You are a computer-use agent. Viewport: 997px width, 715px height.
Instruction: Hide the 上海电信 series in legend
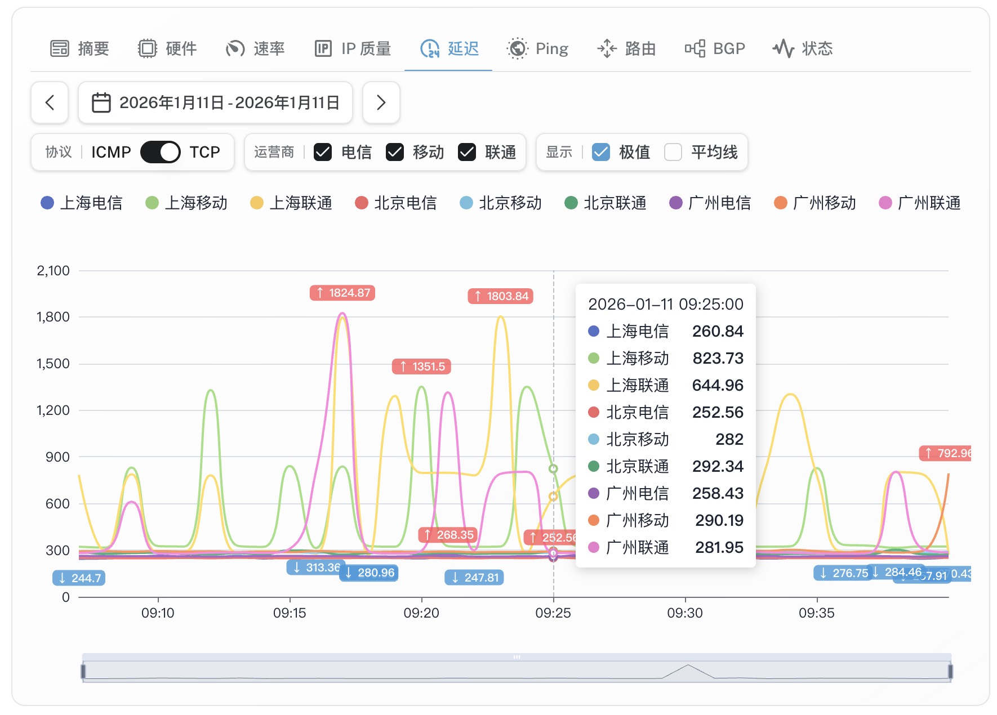point(82,203)
